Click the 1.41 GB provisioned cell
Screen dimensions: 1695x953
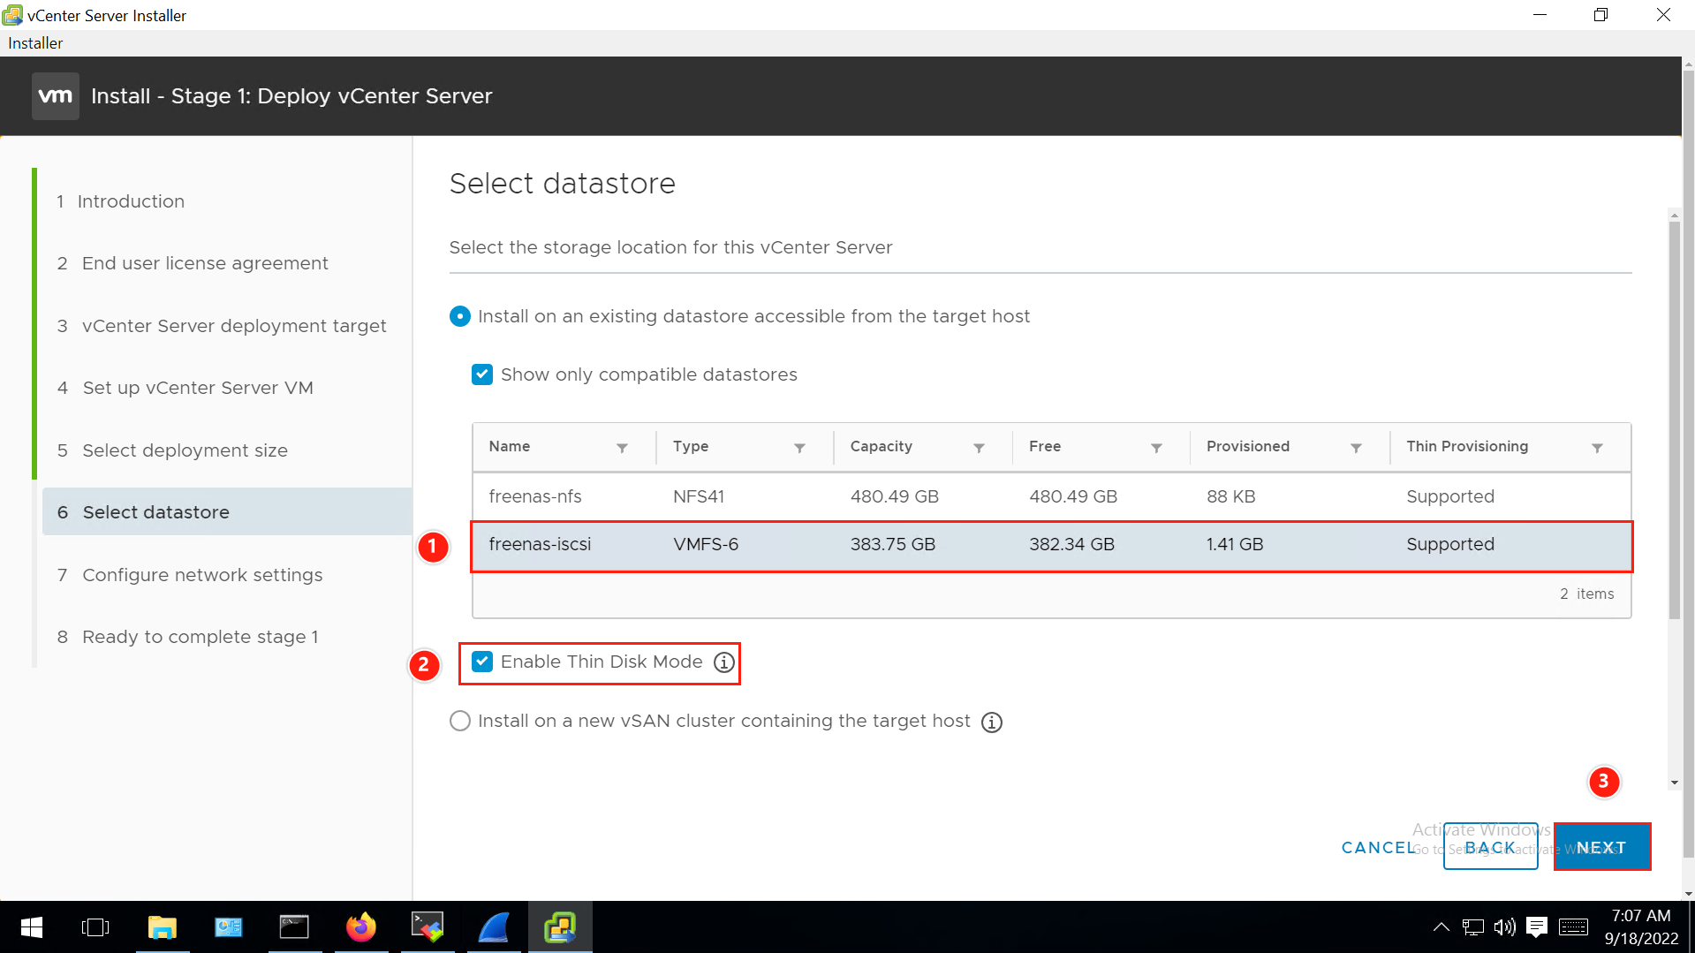pyautogui.click(x=1235, y=545)
